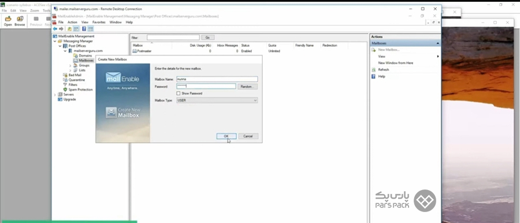Select Mailboxes in the tree
The image size is (520, 223).
[86, 61]
